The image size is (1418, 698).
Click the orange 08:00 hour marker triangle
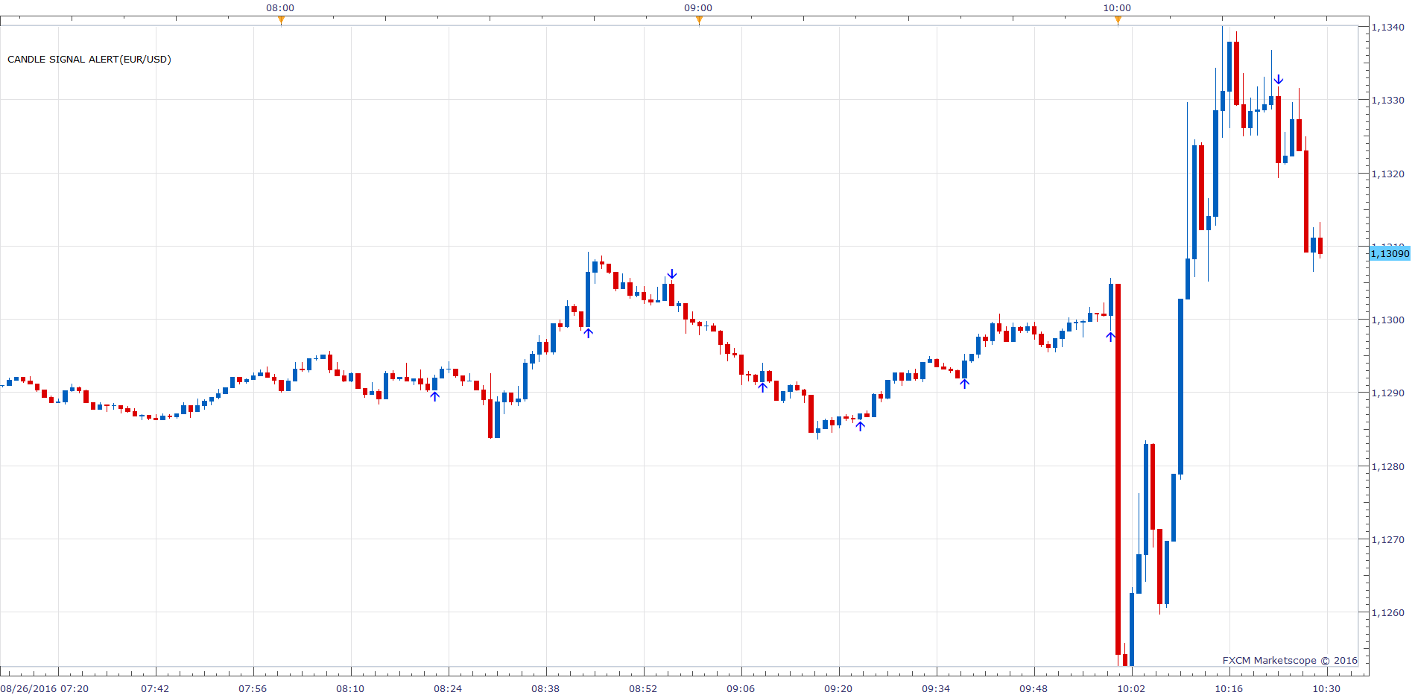281,20
